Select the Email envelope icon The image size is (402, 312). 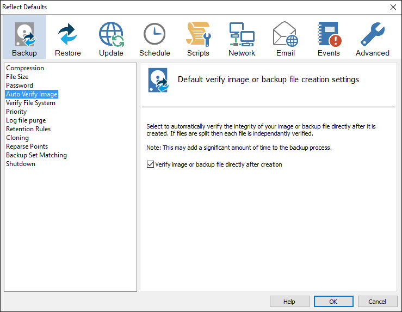pos(285,38)
